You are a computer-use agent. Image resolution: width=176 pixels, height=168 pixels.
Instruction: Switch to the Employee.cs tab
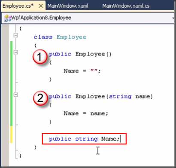(x=18, y=6)
